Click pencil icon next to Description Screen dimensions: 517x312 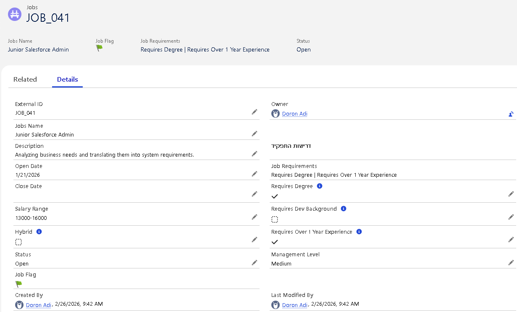(x=255, y=154)
